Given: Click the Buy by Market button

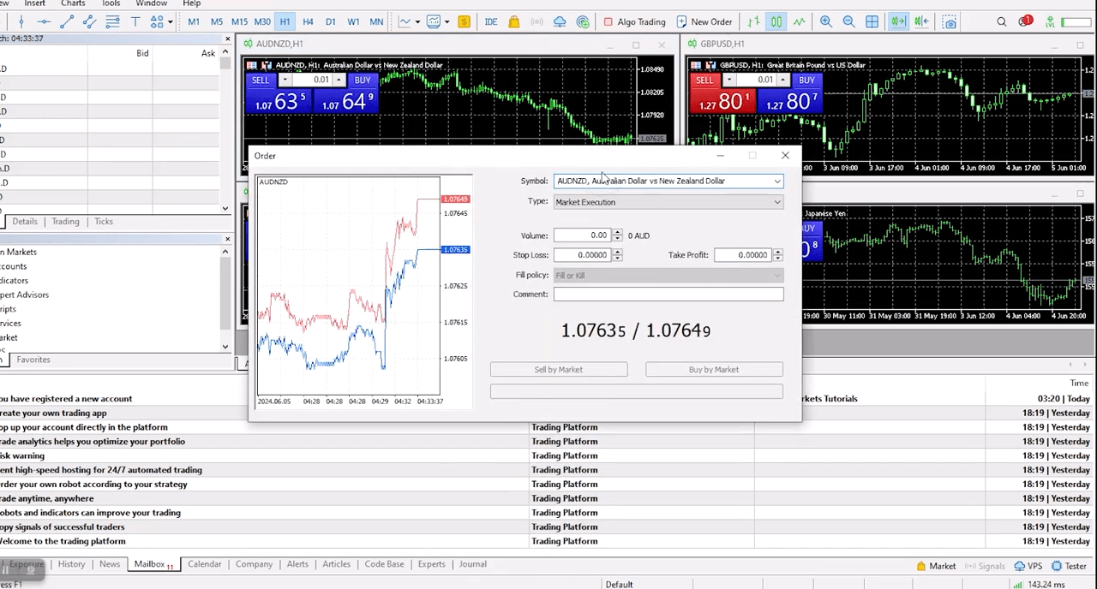Looking at the screenshot, I should [x=713, y=369].
